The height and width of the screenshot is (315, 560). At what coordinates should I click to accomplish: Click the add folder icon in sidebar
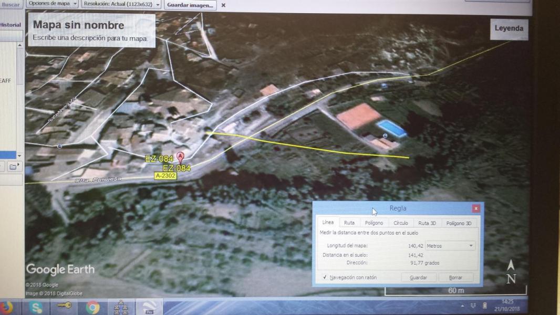(13, 167)
